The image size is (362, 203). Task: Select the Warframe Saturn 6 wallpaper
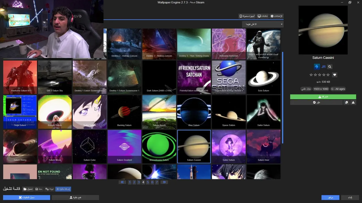(x=20, y=77)
